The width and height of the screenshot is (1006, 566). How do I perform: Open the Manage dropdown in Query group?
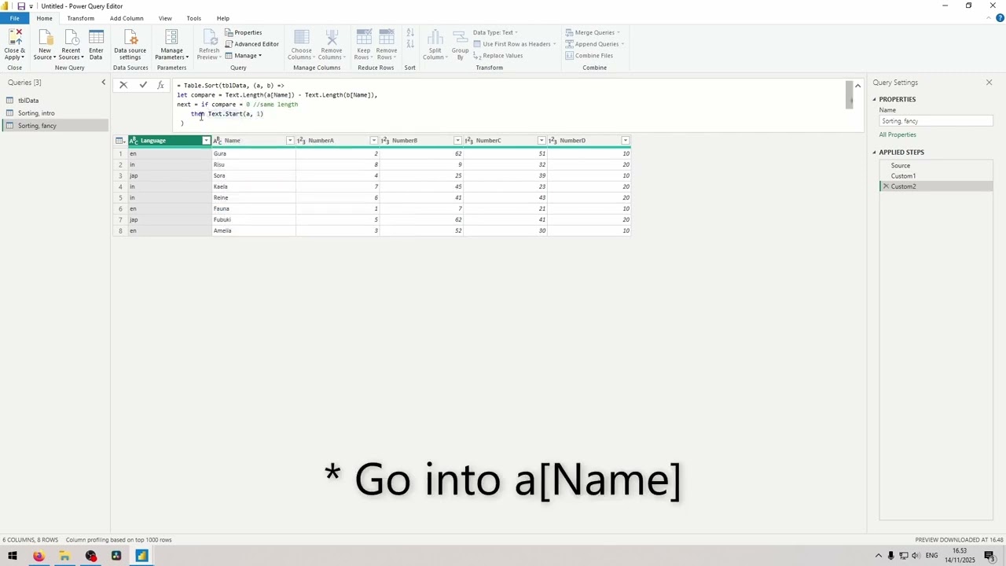[244, 56]
